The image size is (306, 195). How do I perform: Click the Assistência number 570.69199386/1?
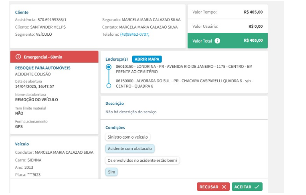[x=52, y=20]
